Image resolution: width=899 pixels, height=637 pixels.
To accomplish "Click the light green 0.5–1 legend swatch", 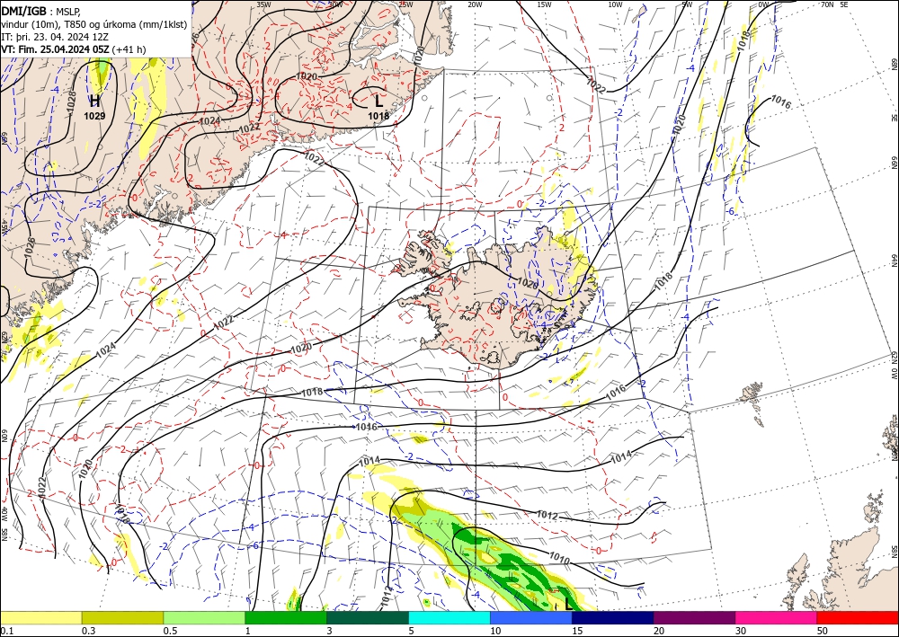I will [x=204, y=617].
